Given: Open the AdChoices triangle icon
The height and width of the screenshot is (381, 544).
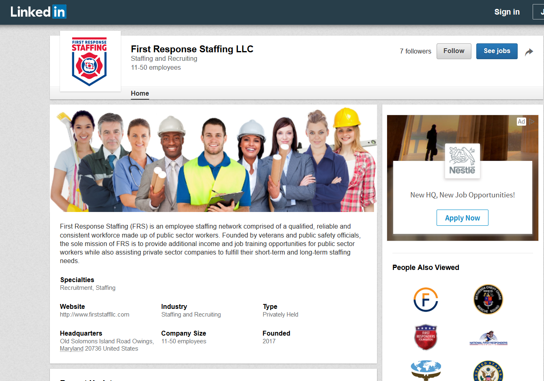Looking at the screenshot, I should (x=531, y=121).
